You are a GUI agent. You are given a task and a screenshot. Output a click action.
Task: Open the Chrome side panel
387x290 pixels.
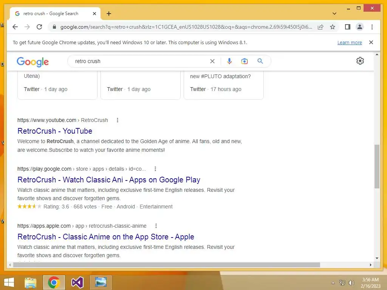(x=348, y=27)
